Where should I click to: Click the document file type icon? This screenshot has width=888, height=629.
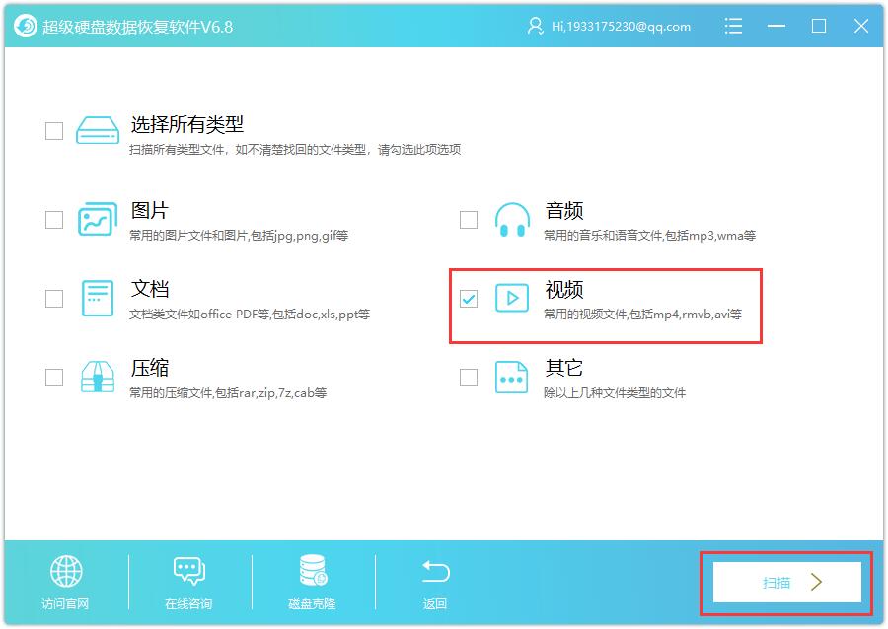98,298
